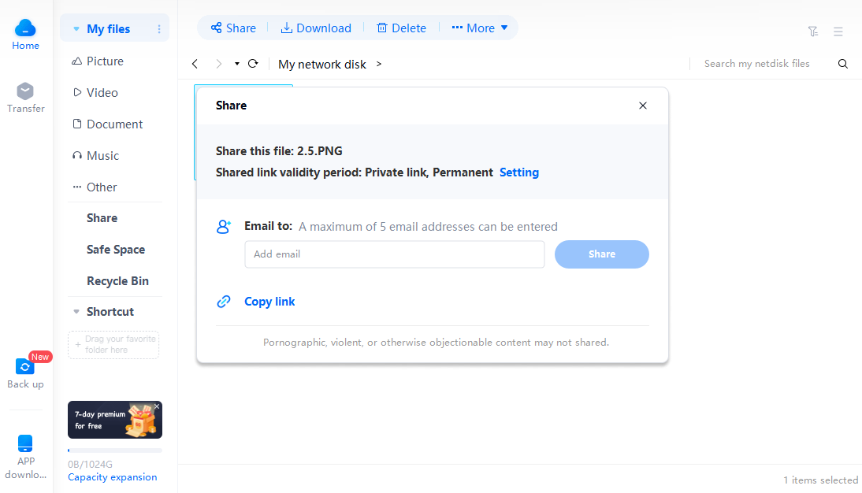Close the Share dialog
This screenshot has width=862, height=493.
point(643,106)
